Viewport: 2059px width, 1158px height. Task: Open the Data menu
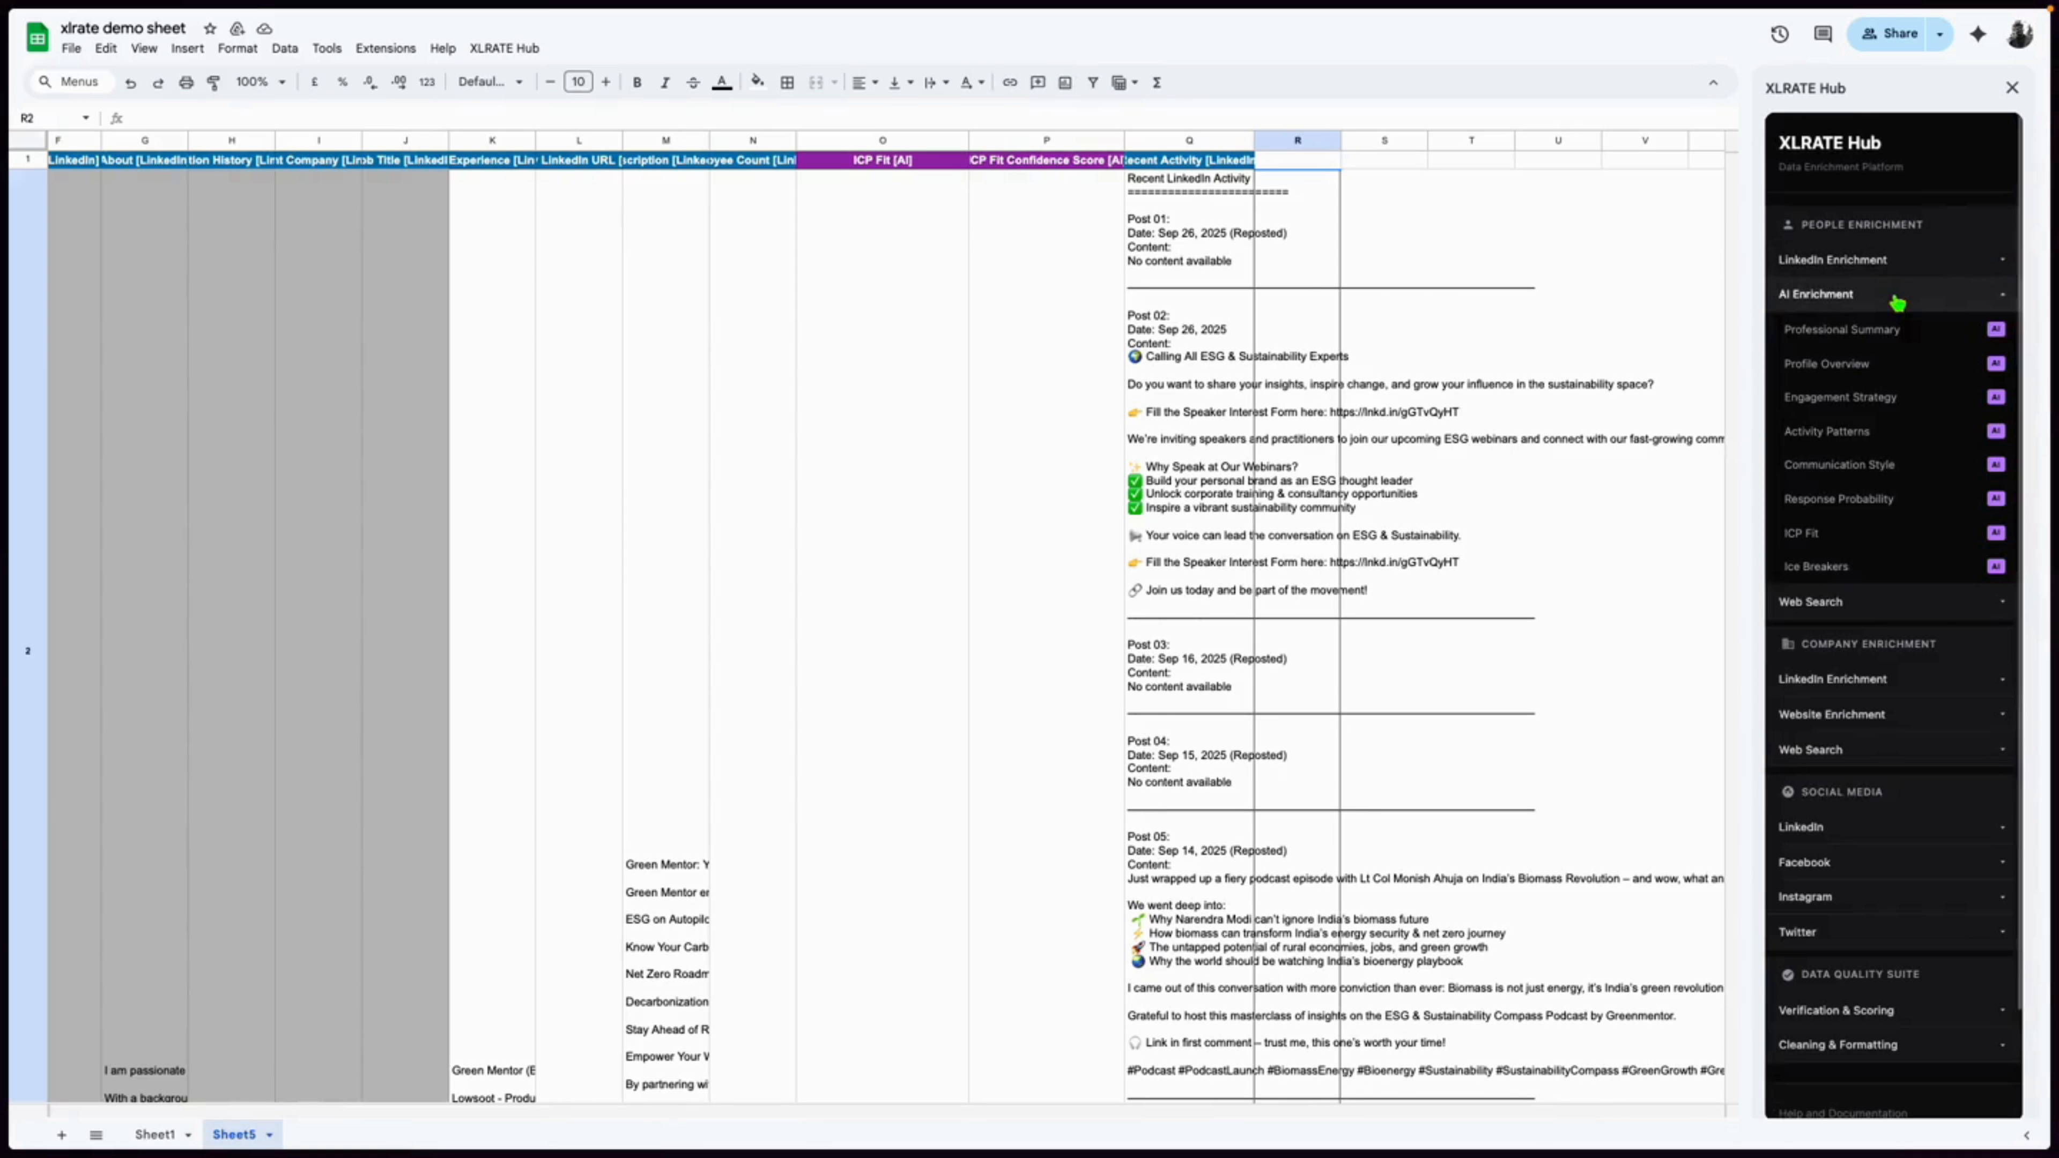[x=285, y=48]
